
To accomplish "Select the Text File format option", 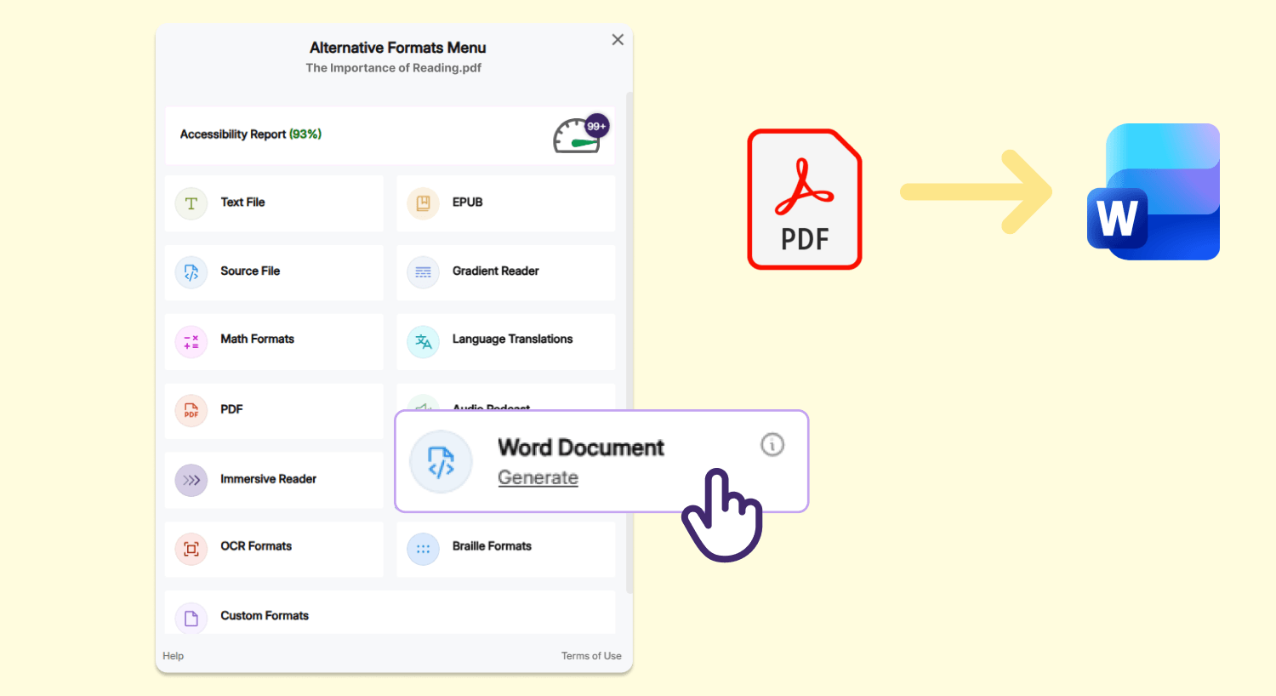I will (274, 203).
